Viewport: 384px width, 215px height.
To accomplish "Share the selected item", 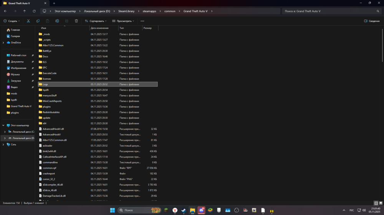I will (x=66, y=21).
